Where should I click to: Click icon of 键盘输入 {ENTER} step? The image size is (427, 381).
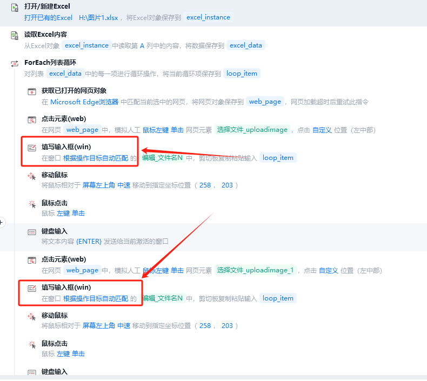32,232
